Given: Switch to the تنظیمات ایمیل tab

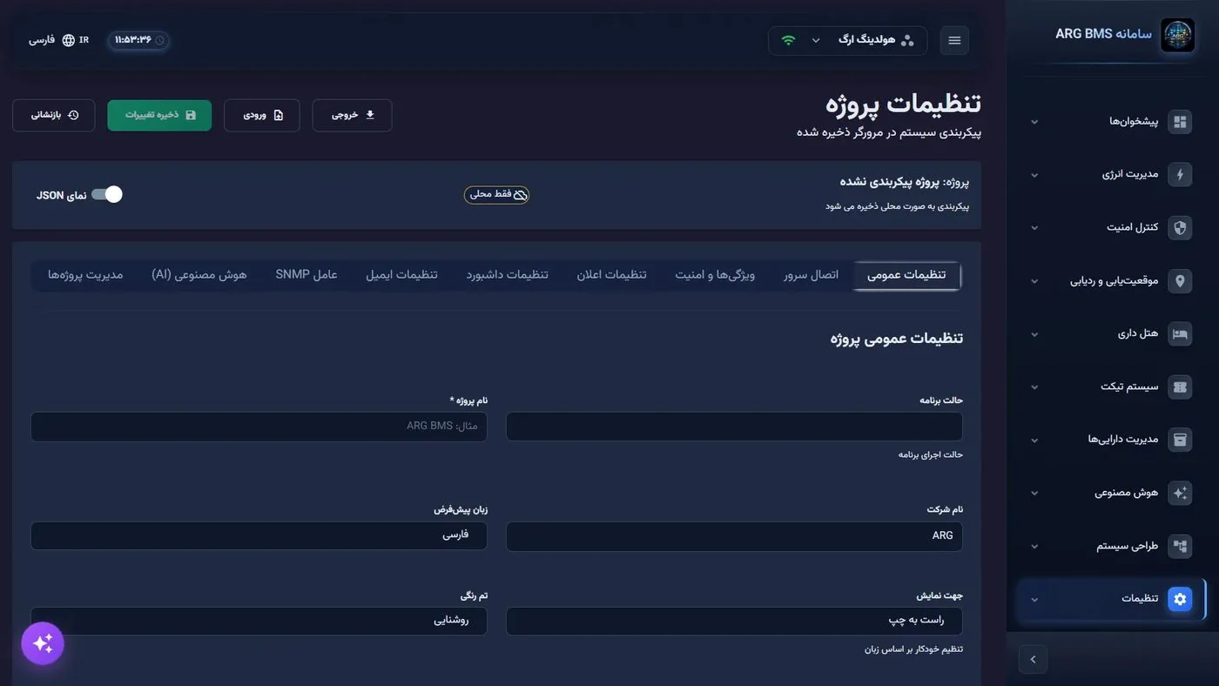Looking at the screenshot, I should click(401, 275).
